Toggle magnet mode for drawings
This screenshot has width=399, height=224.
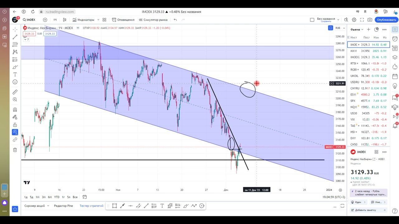click(15, 110)
